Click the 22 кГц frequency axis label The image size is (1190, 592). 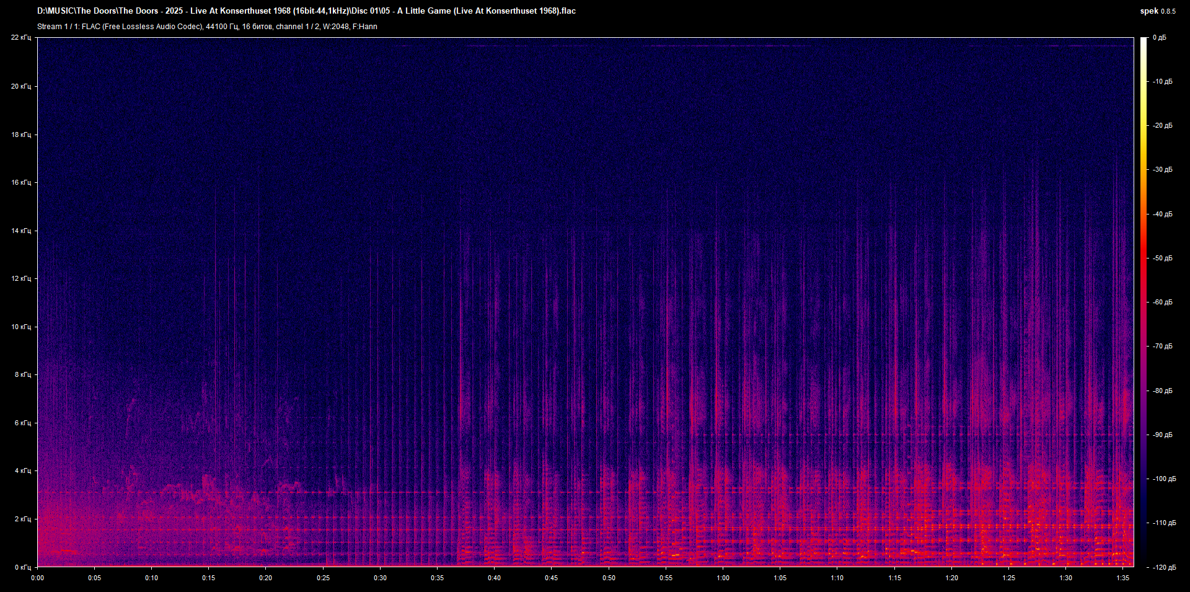point(20,38)
